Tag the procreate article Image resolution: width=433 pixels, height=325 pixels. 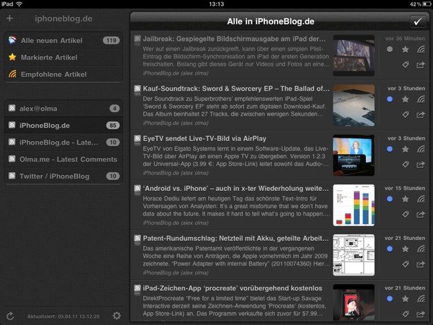pyautogui.click(x=405, y=314)
